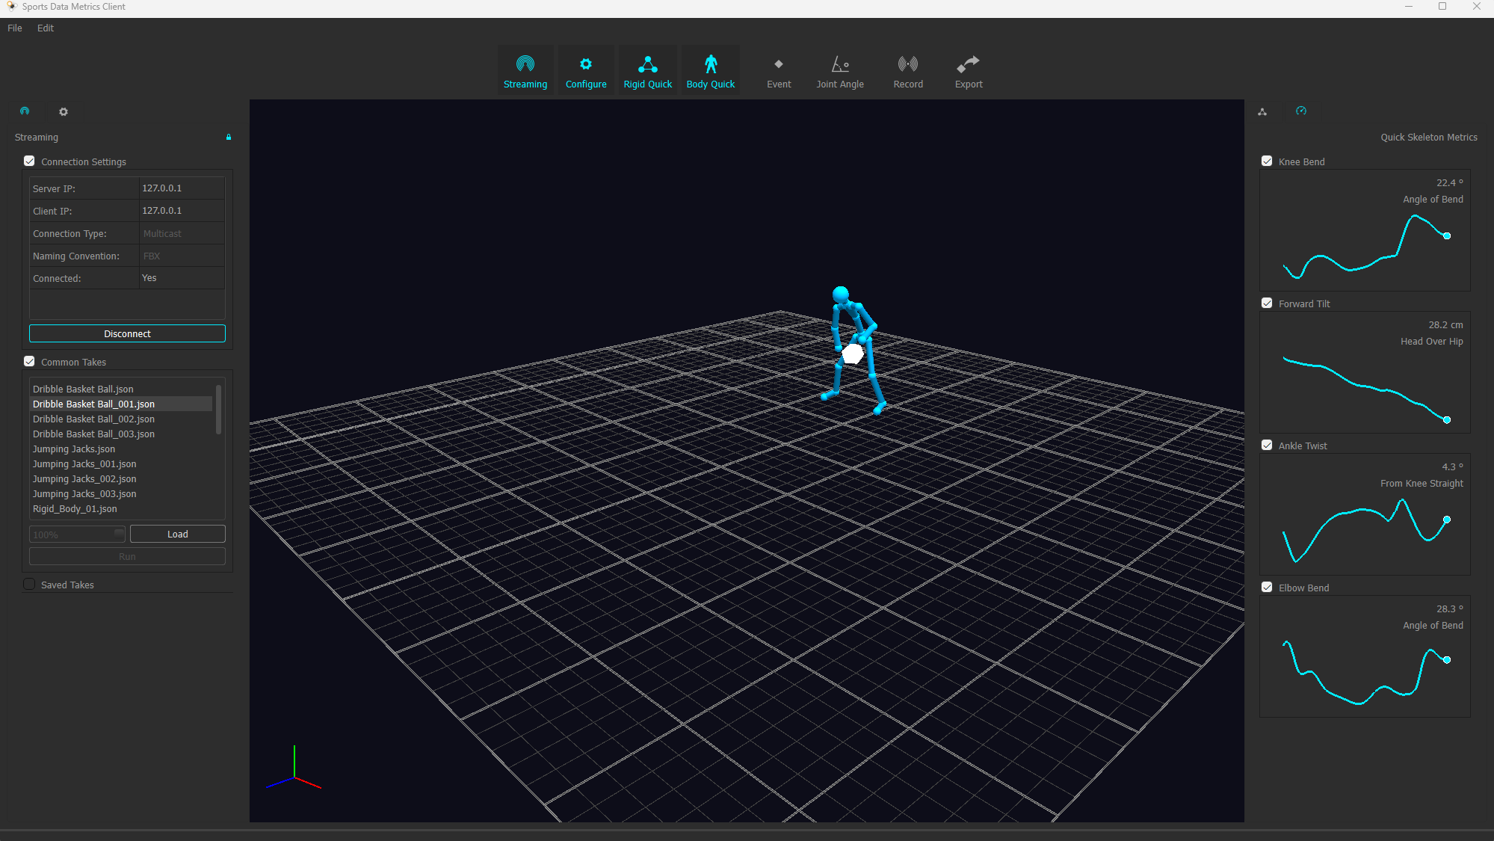Uncheck the Knee Bend metric checkbox
1494x841 pixels.
[x=1267, y=161]
